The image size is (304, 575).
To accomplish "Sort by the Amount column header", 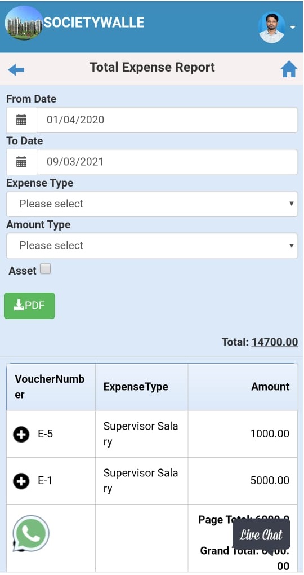I will [x=243, y=387].
